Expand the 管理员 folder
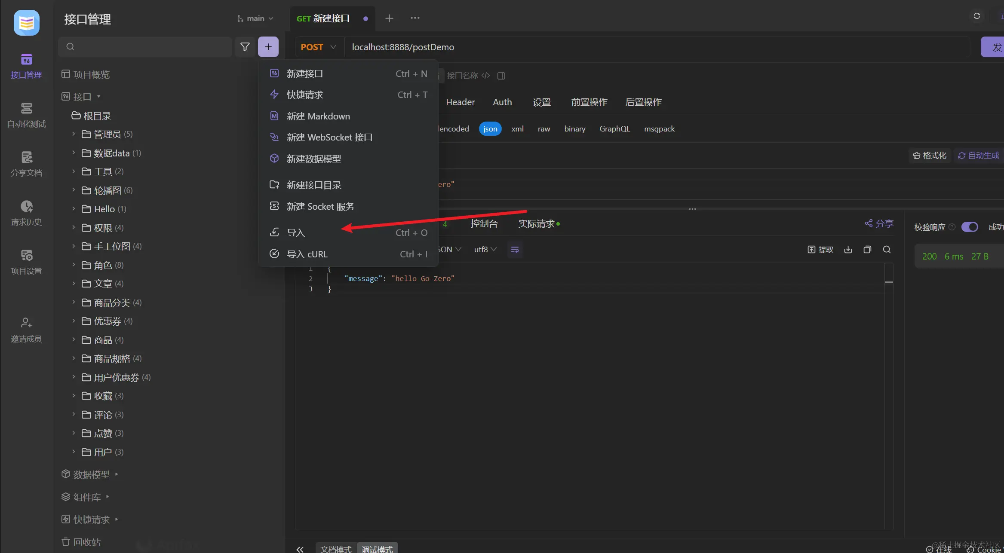 (x=107, y=134)
